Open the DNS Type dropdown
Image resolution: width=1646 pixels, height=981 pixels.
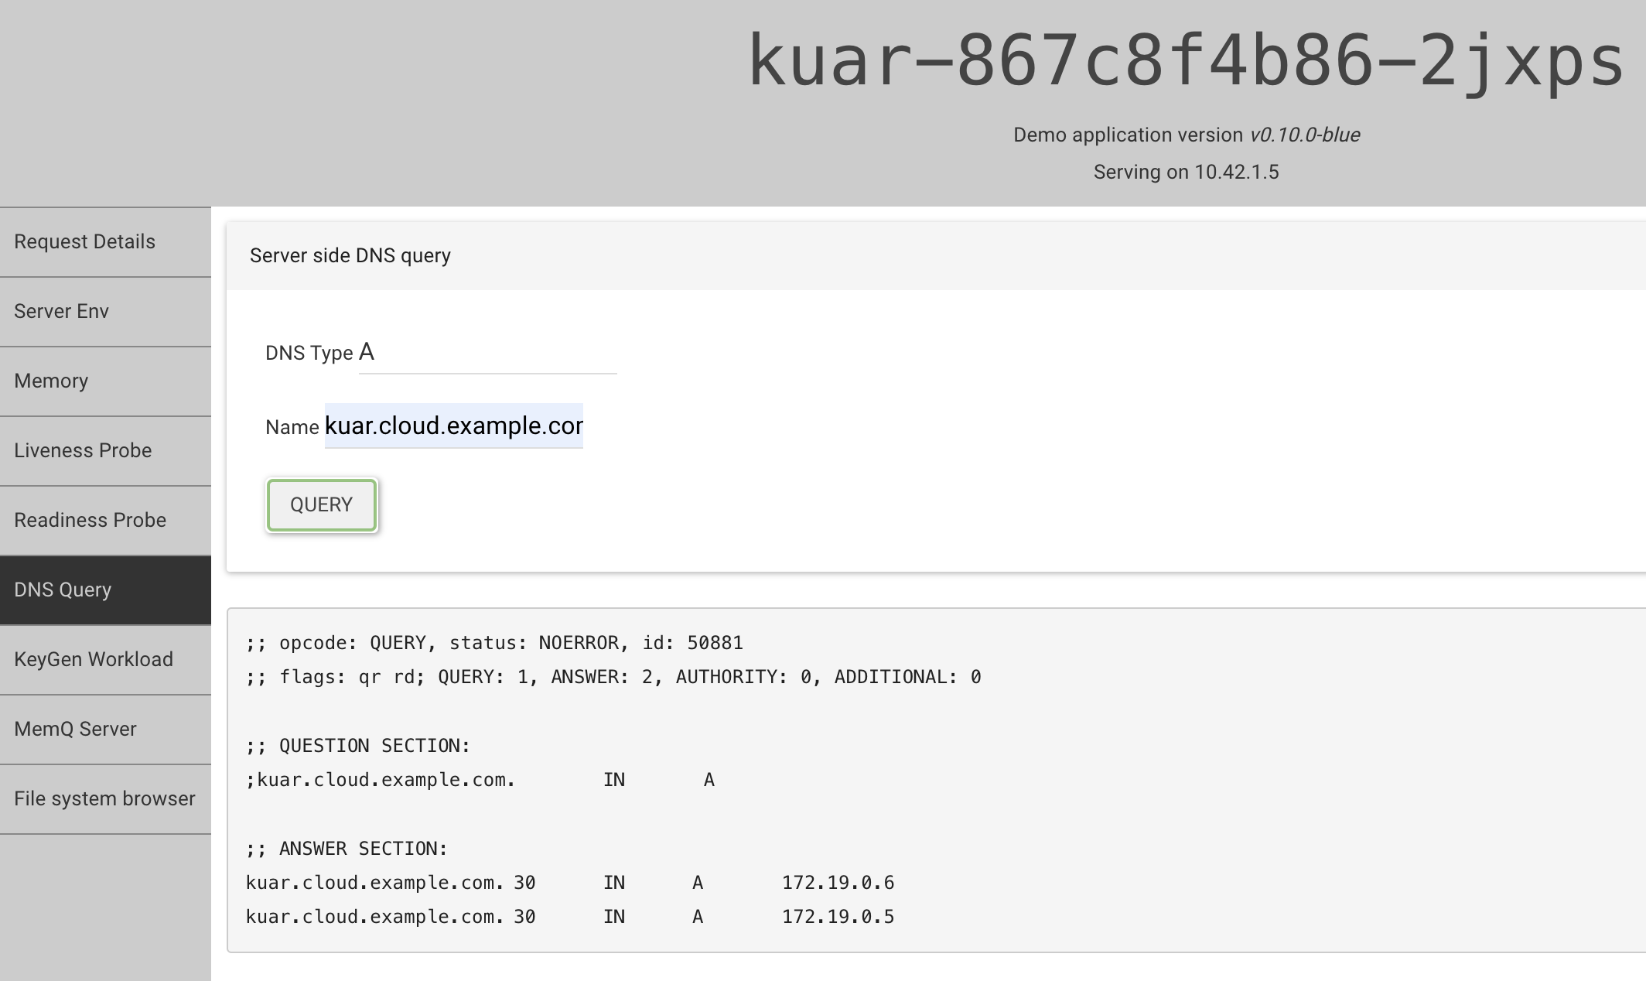(487, 354)
